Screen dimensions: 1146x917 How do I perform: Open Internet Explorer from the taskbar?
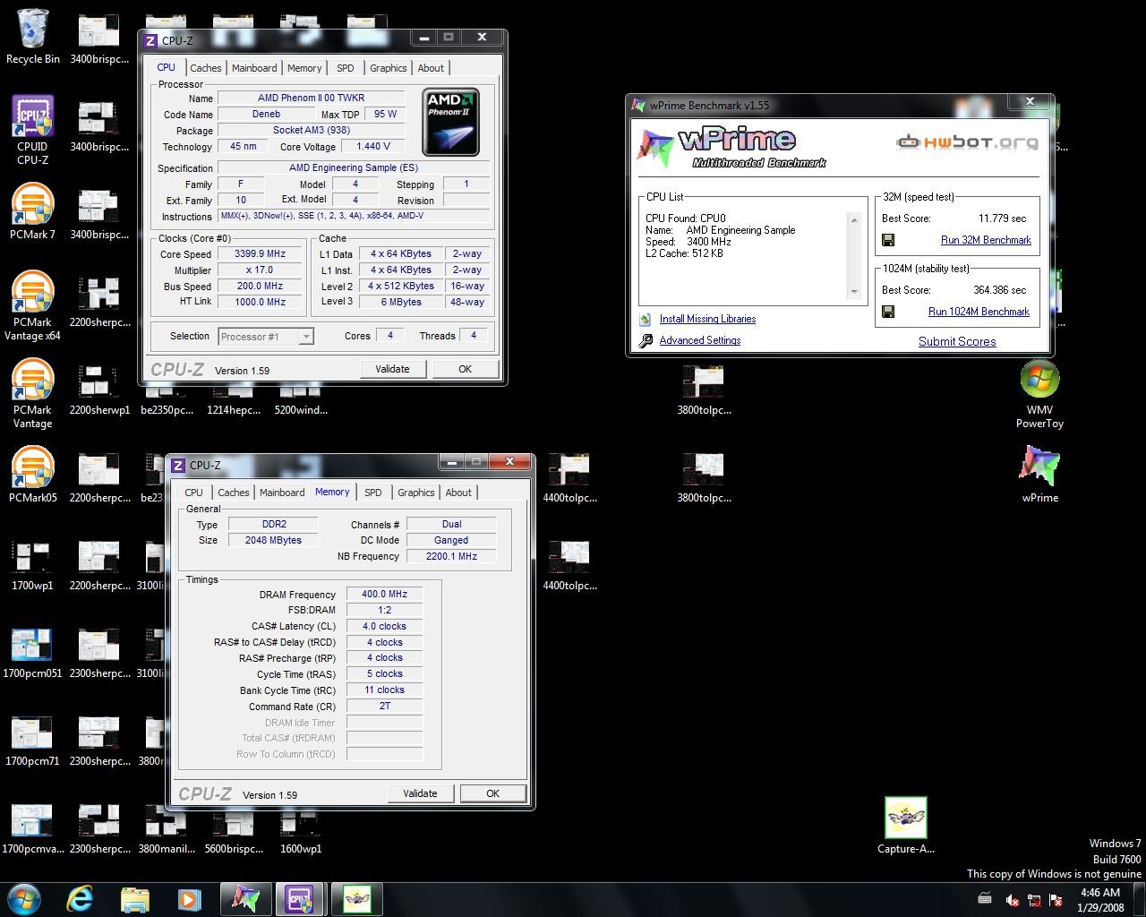pyautogui.click(x=80, y=898)
